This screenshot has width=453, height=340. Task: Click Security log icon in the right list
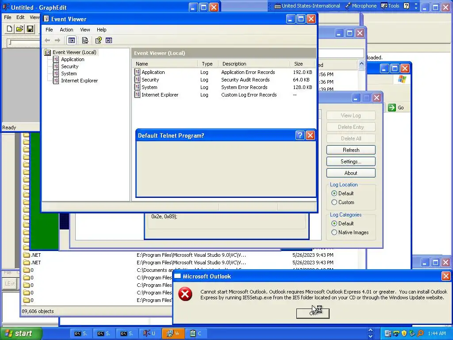[x=137, y=80]
